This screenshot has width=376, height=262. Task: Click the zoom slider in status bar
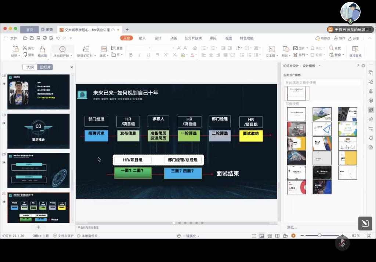pyautogui.click(x=319, y=235)
